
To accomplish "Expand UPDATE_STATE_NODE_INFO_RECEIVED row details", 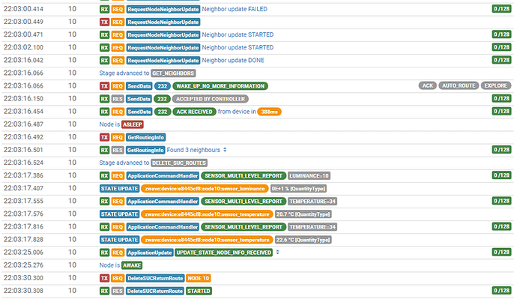I will coord(278,253).
